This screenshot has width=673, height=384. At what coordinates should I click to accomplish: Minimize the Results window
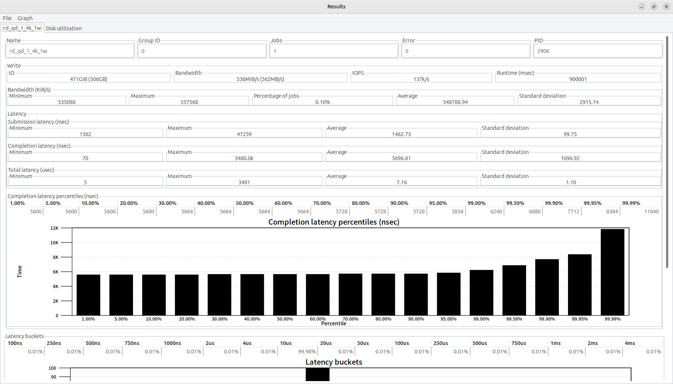pos(641,7)
